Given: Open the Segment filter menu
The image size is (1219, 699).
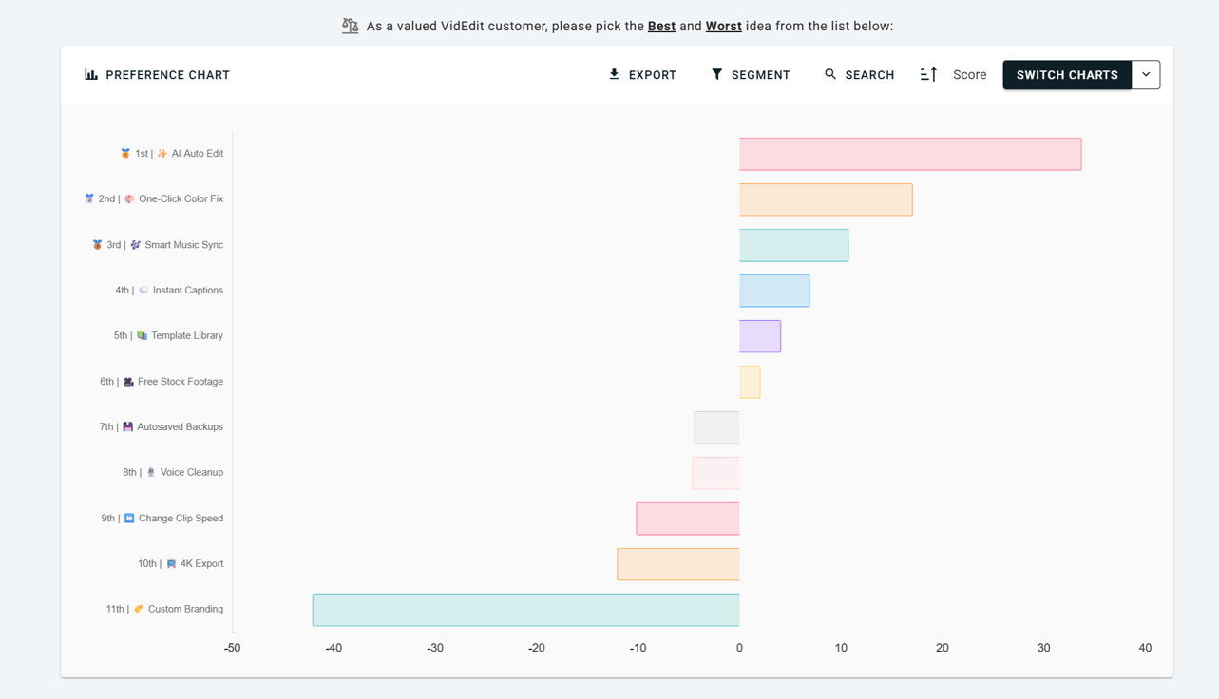Looking at the screenshot, I should 760,75.
